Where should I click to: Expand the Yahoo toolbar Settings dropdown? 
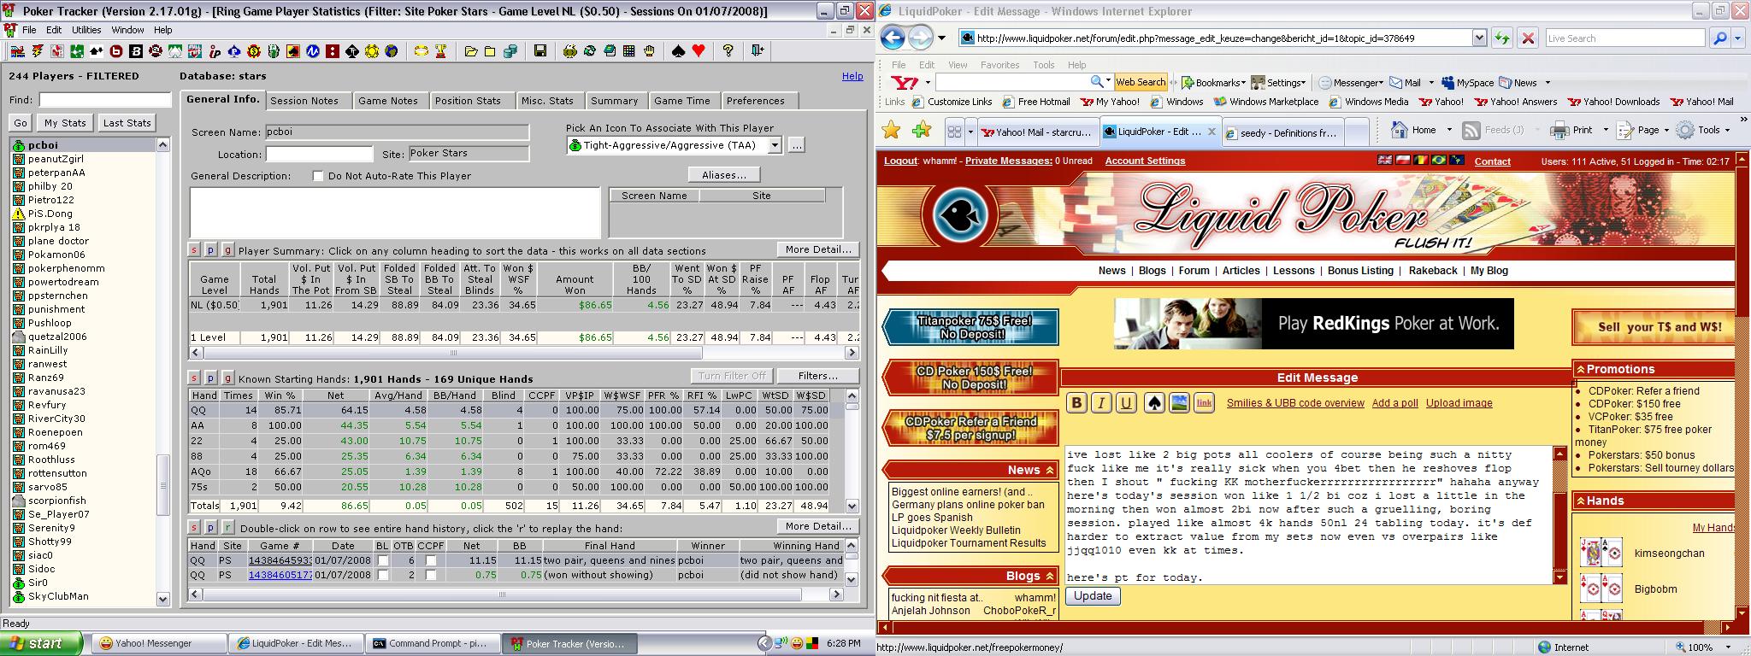tap(1303, 83)
